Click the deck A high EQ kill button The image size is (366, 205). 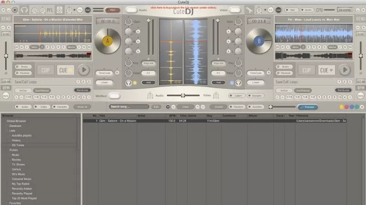(x=138, y=31)
